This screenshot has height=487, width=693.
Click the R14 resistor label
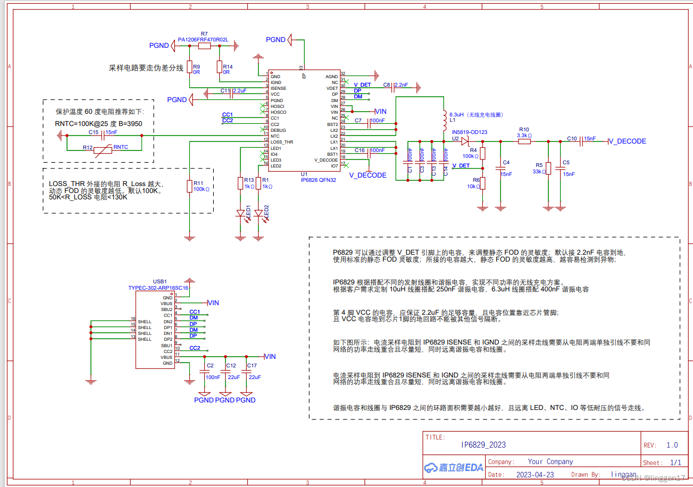point(228,66)
